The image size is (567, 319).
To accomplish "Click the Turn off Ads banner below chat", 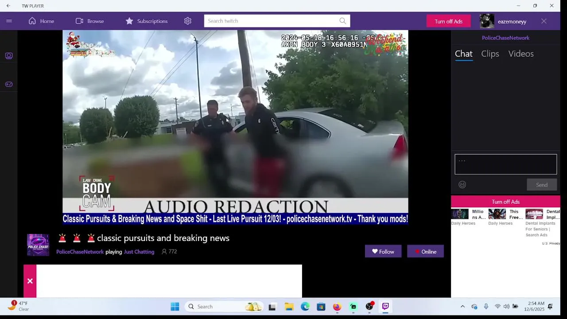I will click(x=505, y=202).
